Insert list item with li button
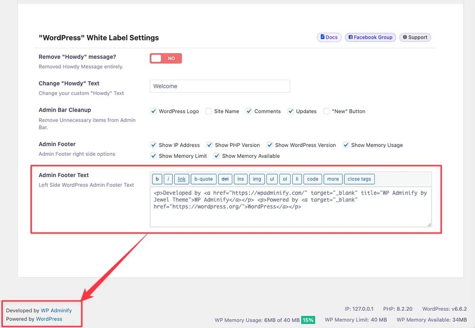This screenshot has width=475, height=328. (297, 179)
